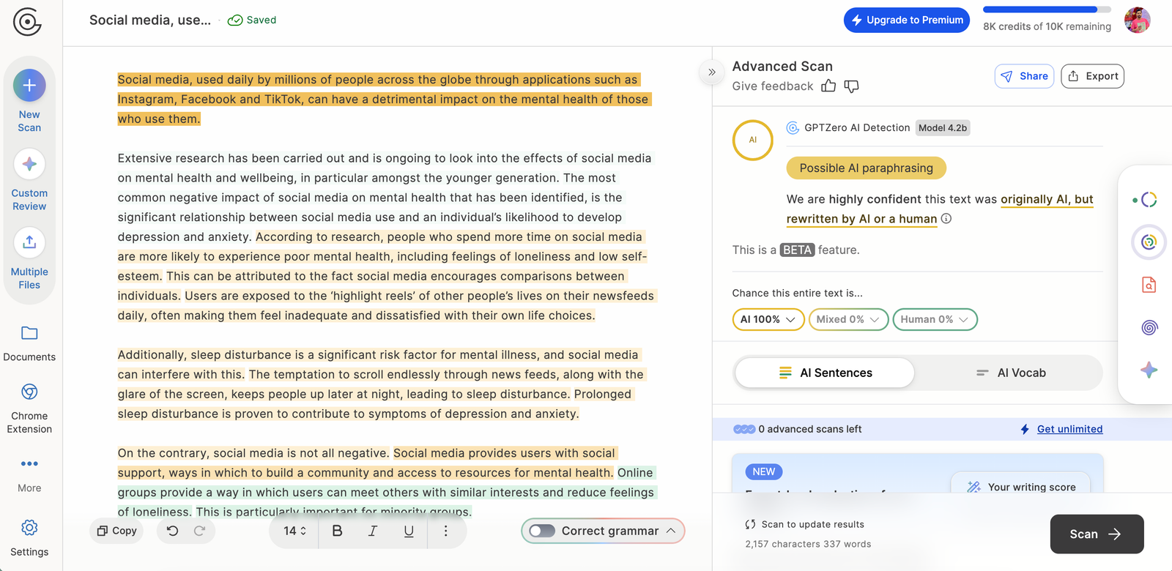1172x571 pixels.
Task: Apply italic formatting to text
Action: 373,531
